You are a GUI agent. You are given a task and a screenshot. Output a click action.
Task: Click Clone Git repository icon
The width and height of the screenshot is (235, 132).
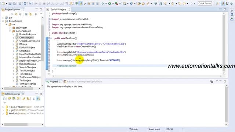(14, 99)
